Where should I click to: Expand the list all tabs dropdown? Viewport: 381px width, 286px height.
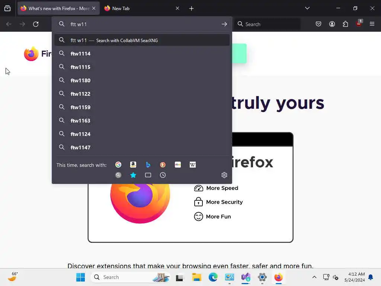click(307, 8)
